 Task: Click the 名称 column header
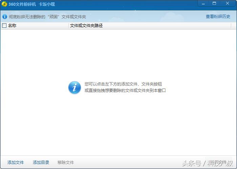35,26
